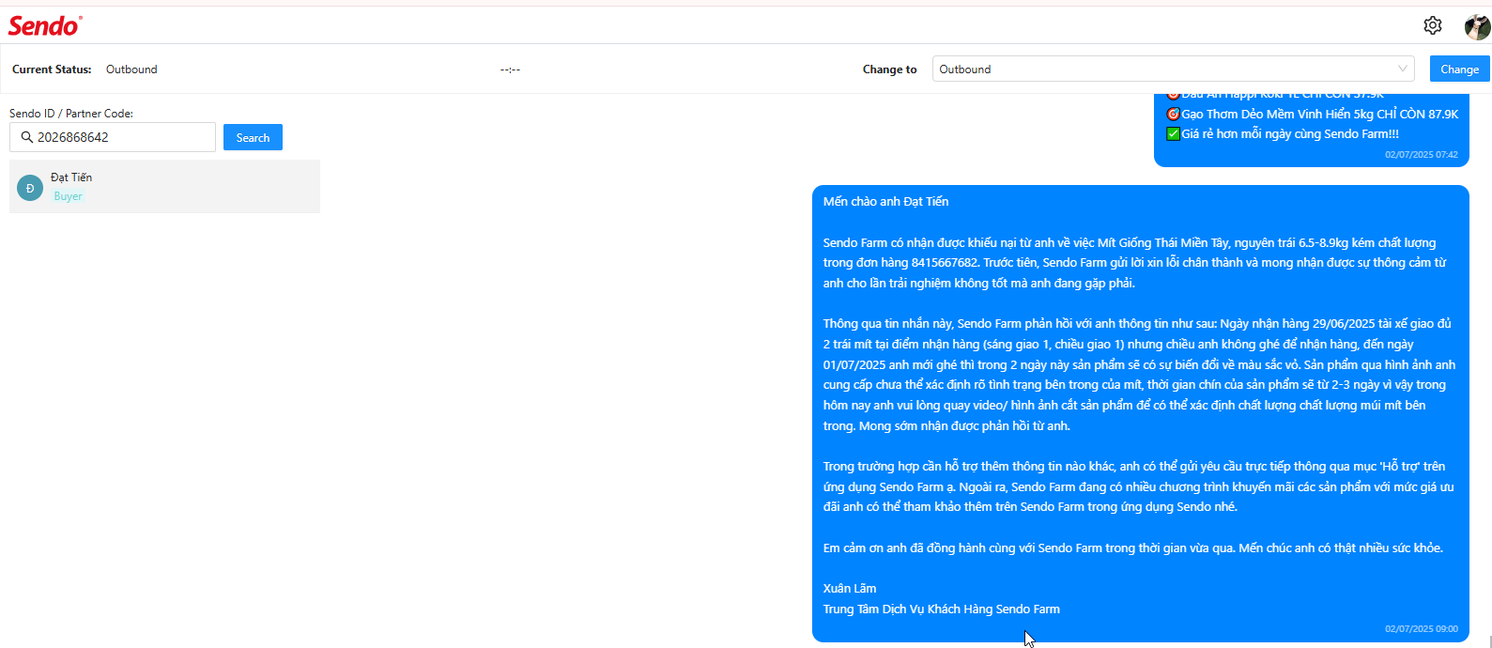Select the Đ avatar of Đạt Tiến
This screenshot has width=1492, height=648.
(x=30, y=188)
